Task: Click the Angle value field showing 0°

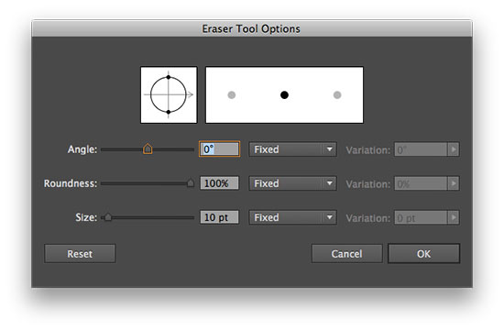Action: [x=220, y=149]
